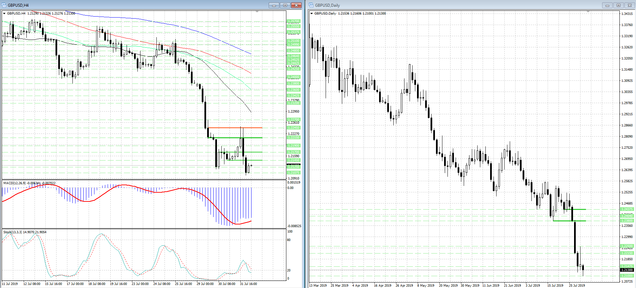Open the triangle menu beside the GBPUSD,H4 chart label
Screen dimensions: 636x288
pyautogui.click(x=4, y=14)
